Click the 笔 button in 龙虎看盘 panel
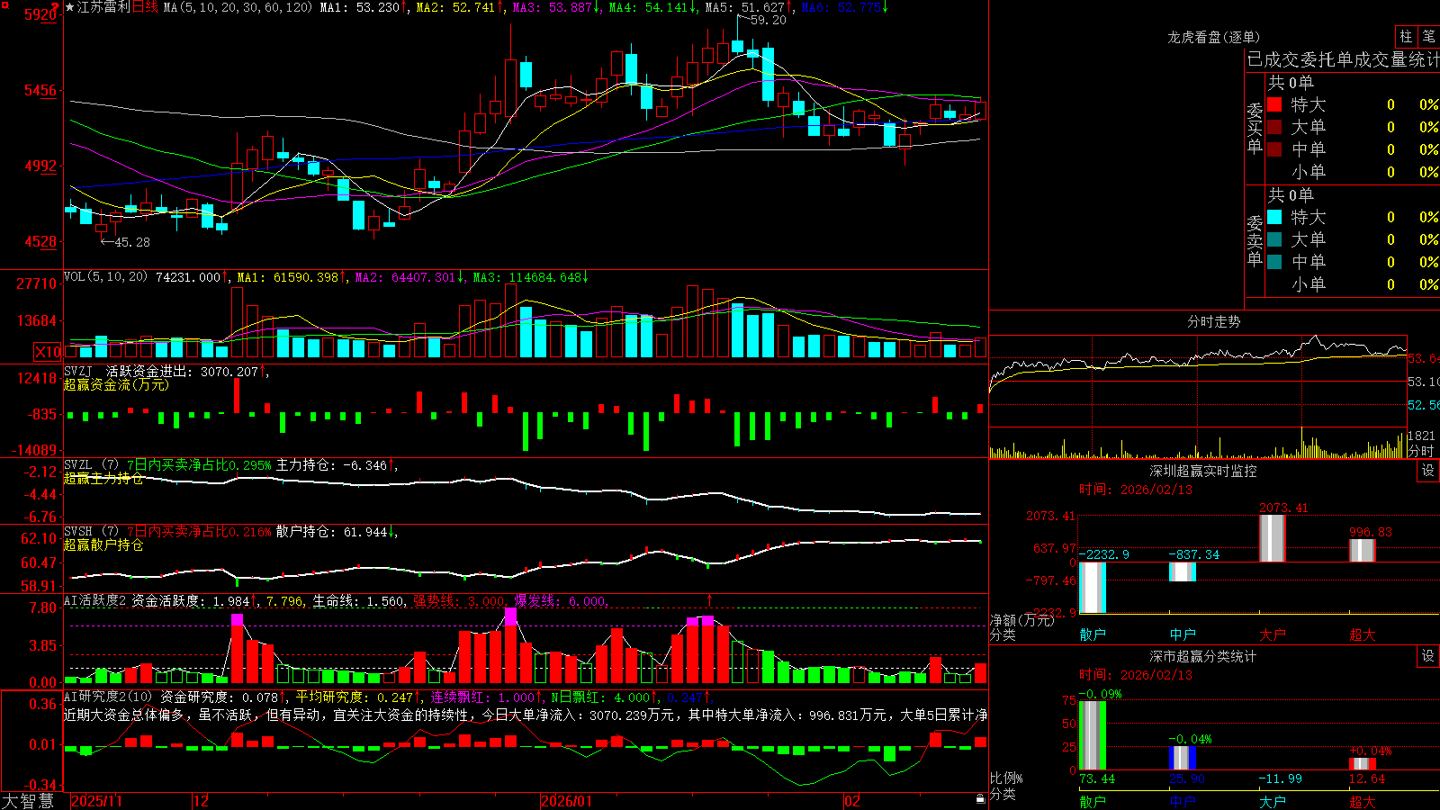Viewport: 1440px width, 810px height. point(1428,36)
